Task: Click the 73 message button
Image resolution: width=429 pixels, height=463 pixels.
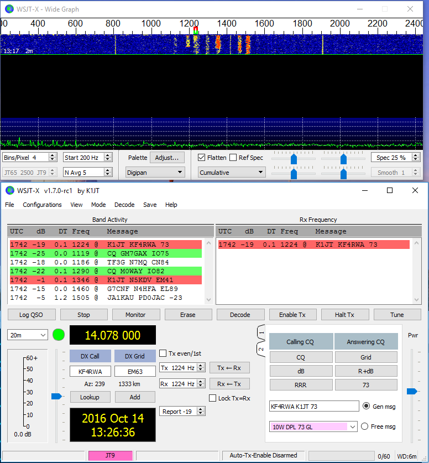Action: [x=366, y=385]
